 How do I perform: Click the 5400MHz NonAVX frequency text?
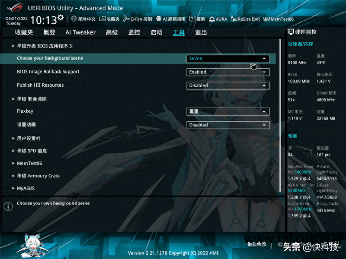point(303,172)
